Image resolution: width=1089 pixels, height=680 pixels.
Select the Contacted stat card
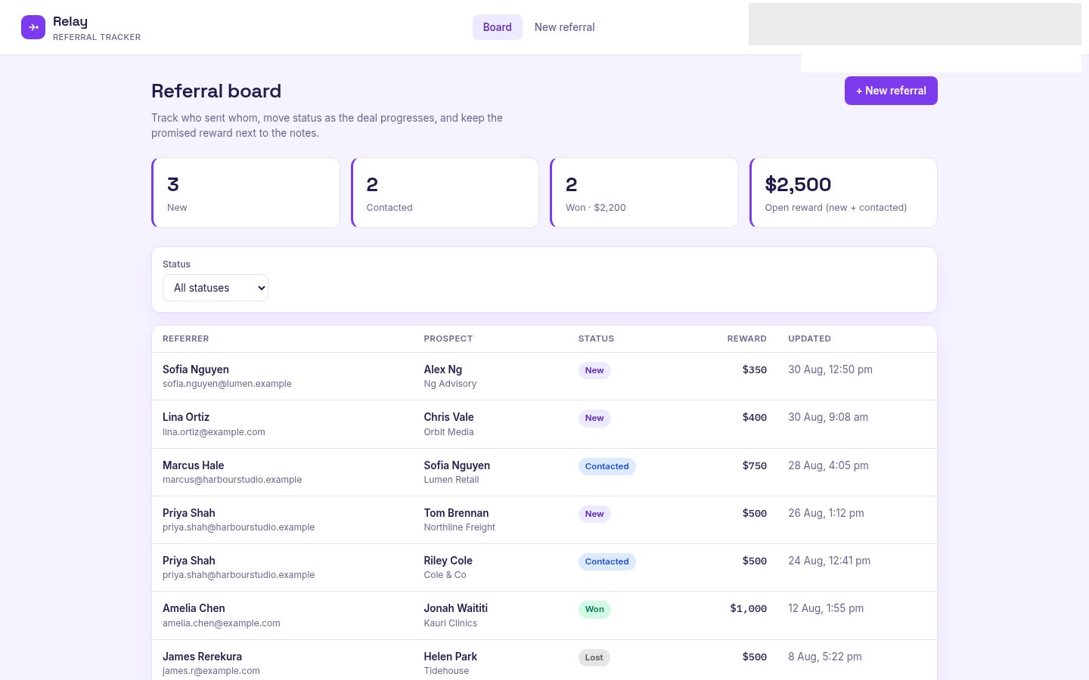[x=445, y=193]
